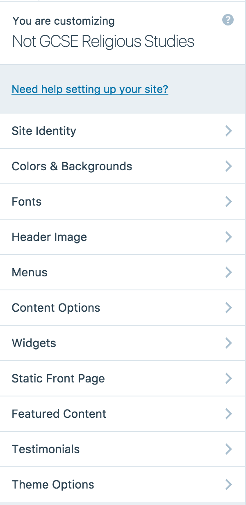Go to Header Image settings
This screenshot has height=505, width=246.
[x=49, y=237]
